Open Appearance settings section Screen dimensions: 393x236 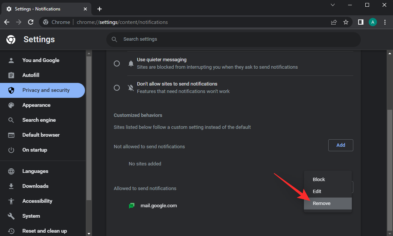coord(36,105)
